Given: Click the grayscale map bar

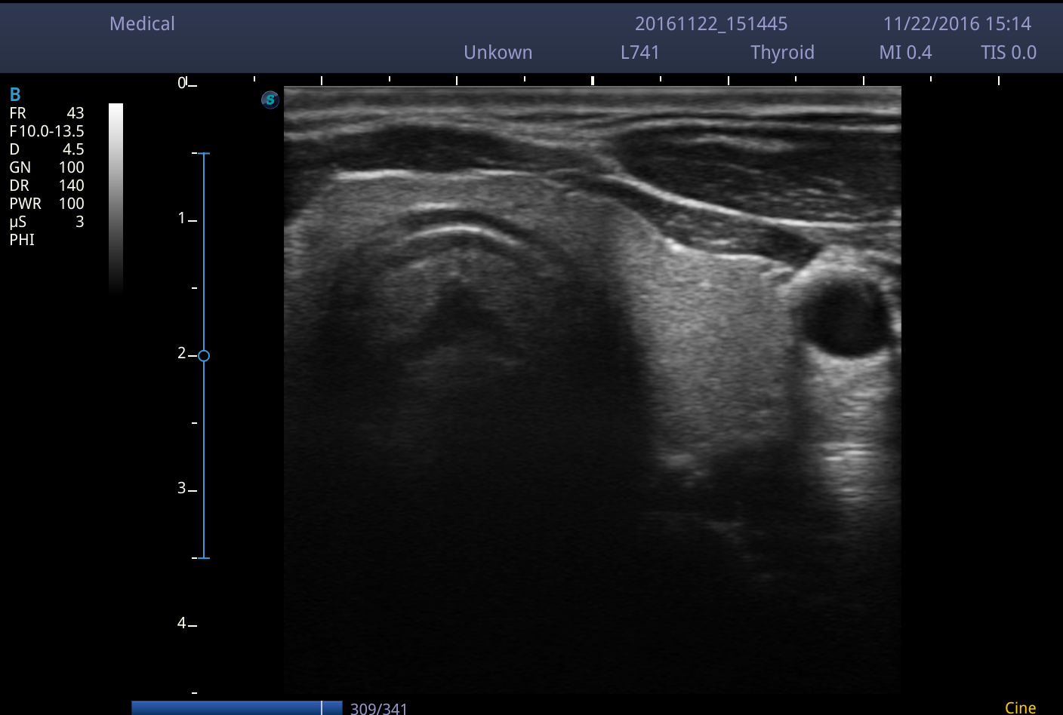Looking at the screenshot, I should point(116,198).
